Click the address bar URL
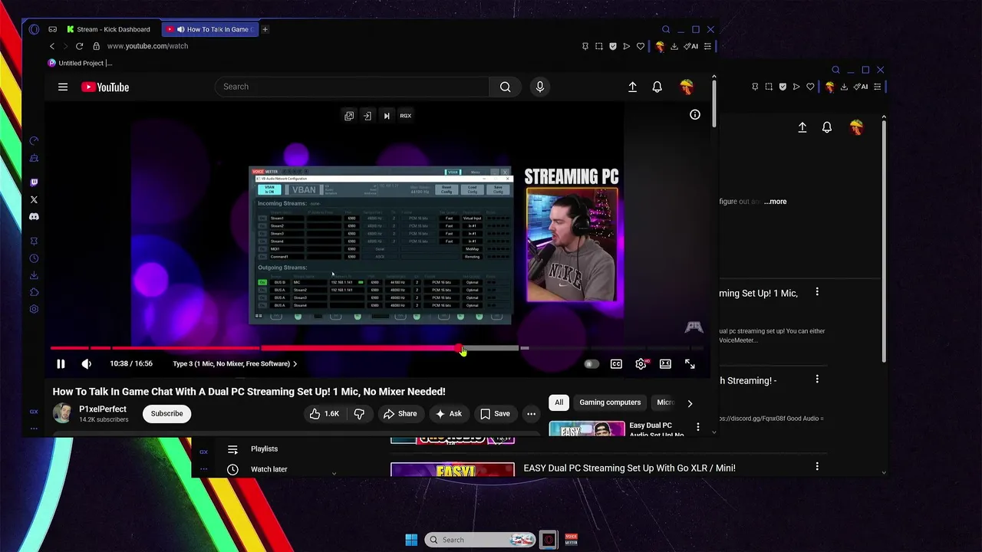 tap(147, 46)
